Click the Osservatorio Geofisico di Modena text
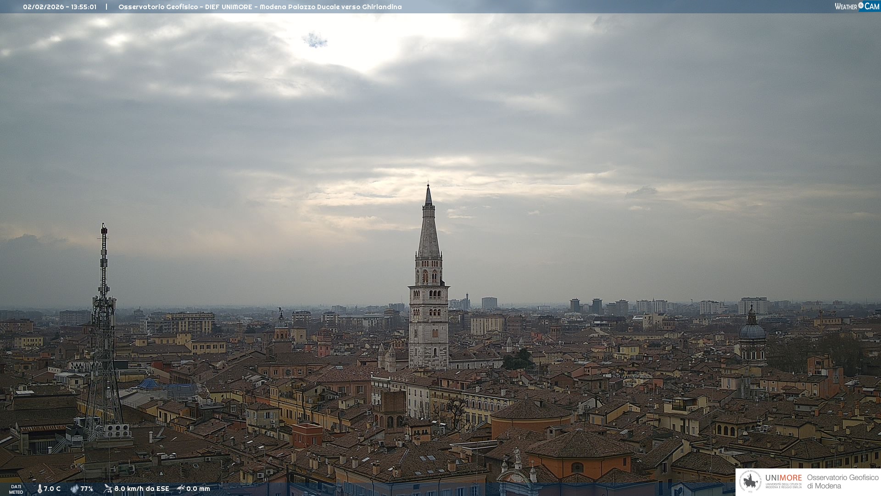This screenshot has width=881, height=496. [842, 481]
